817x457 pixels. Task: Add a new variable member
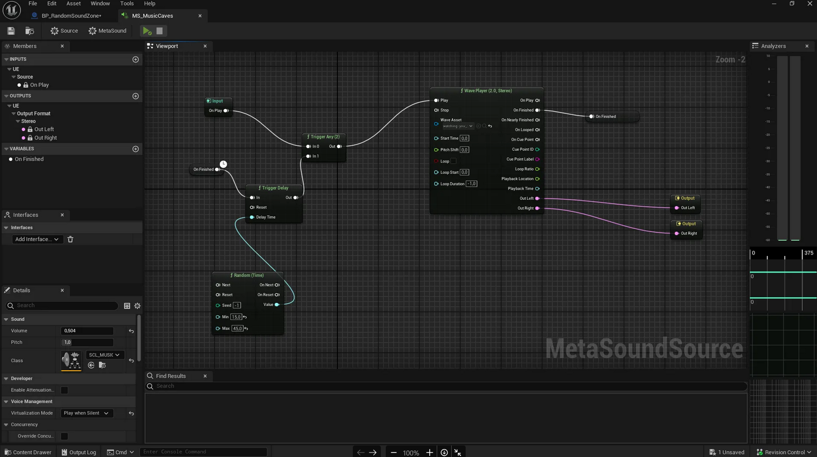[135, 149]
